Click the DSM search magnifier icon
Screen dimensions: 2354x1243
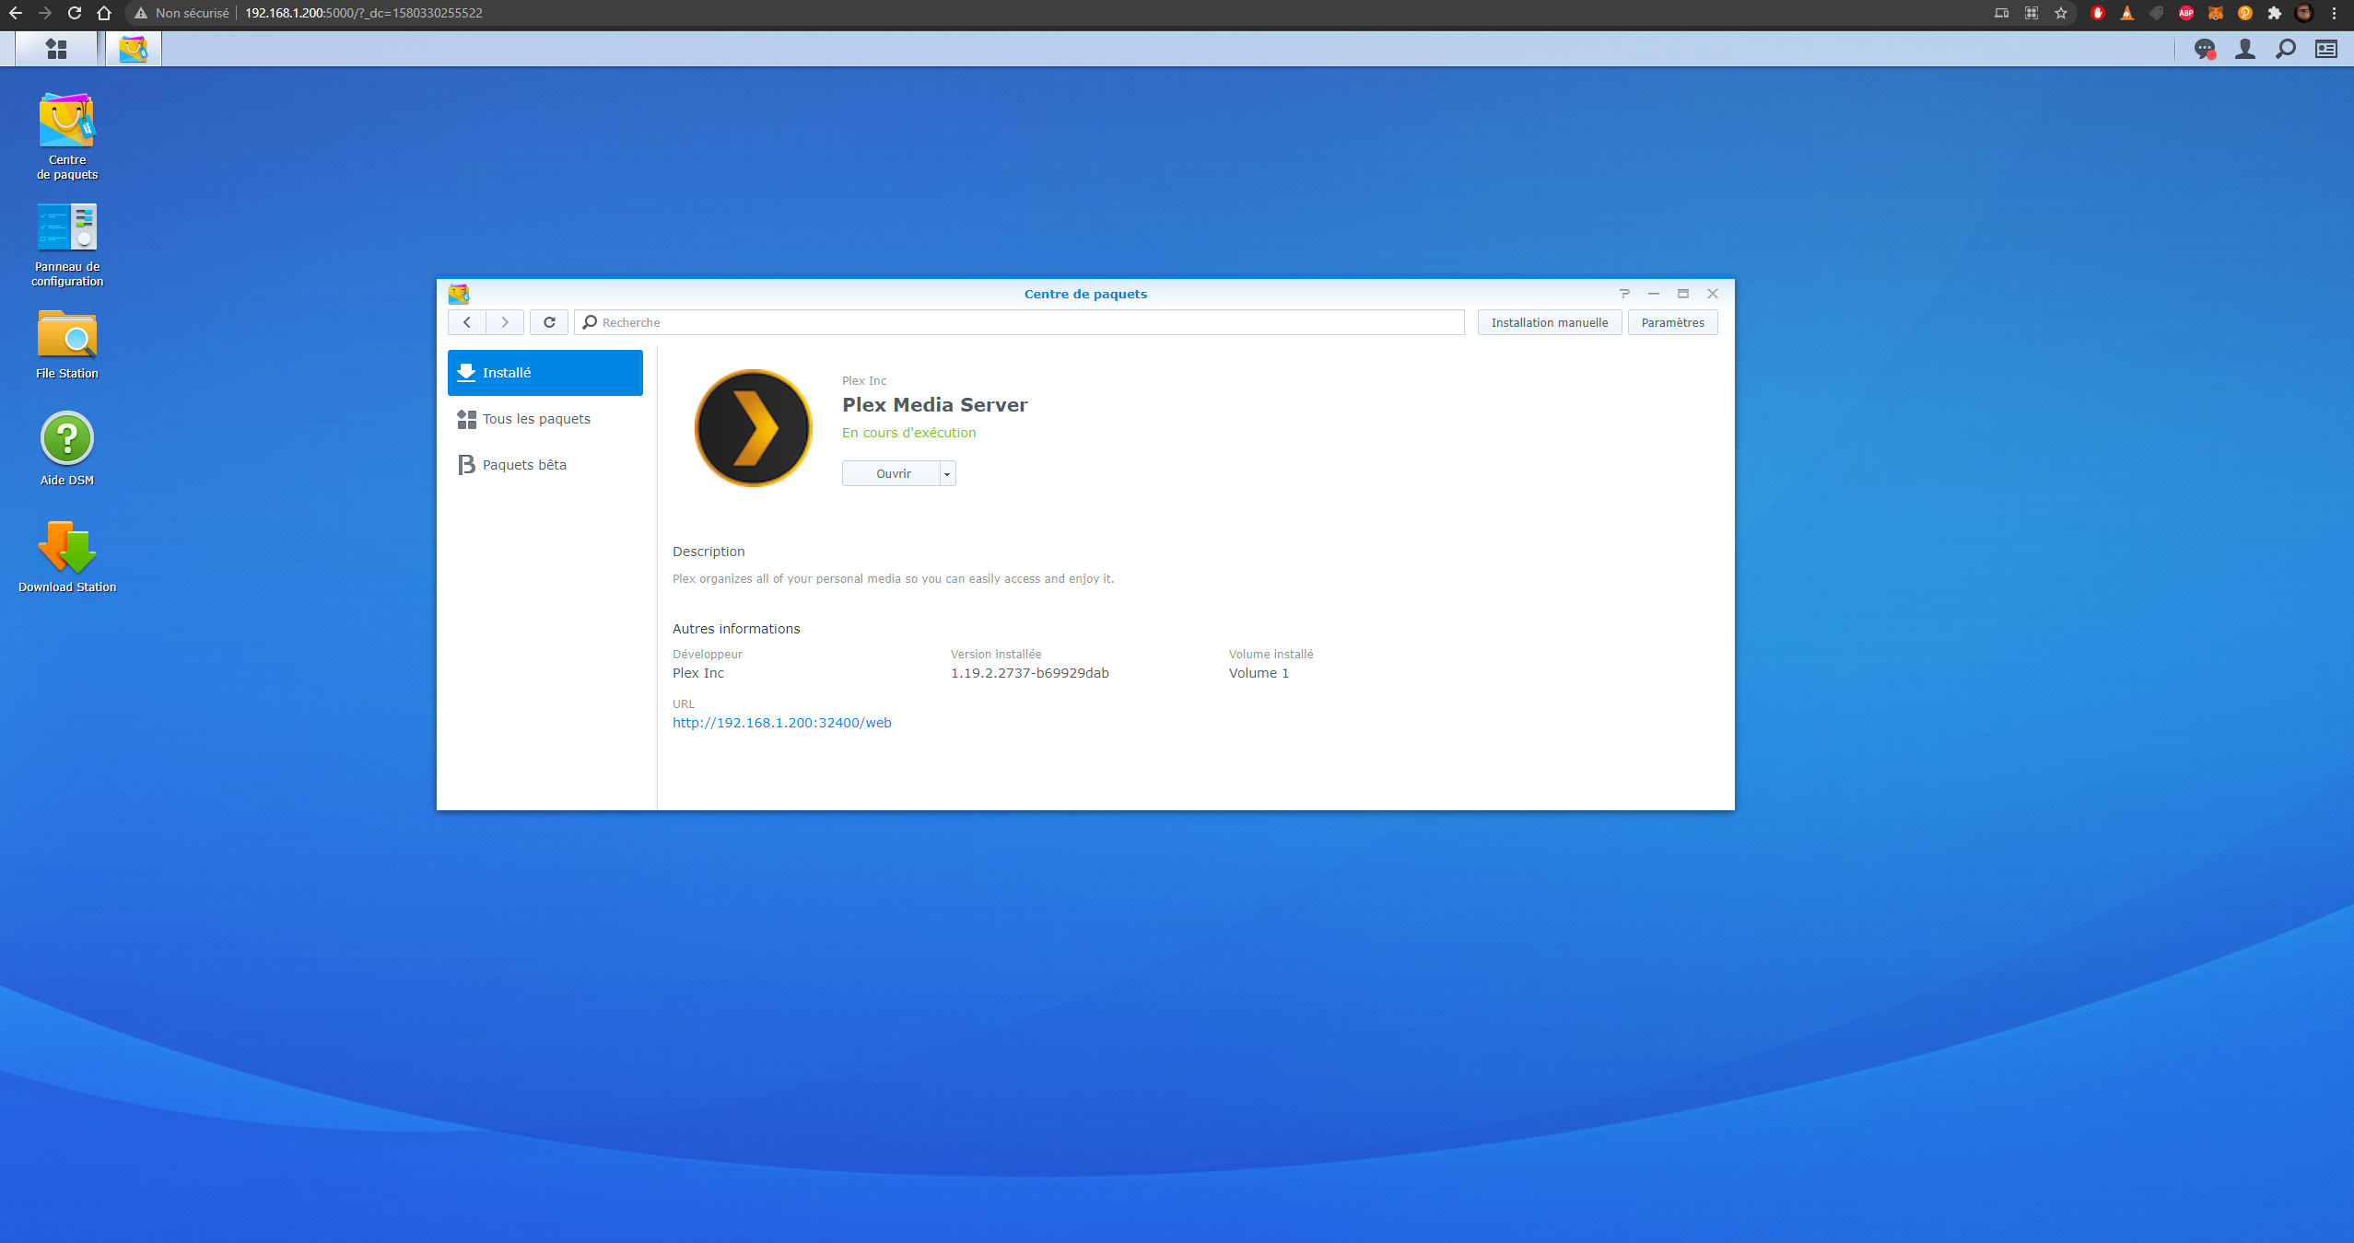[2285, 49]
